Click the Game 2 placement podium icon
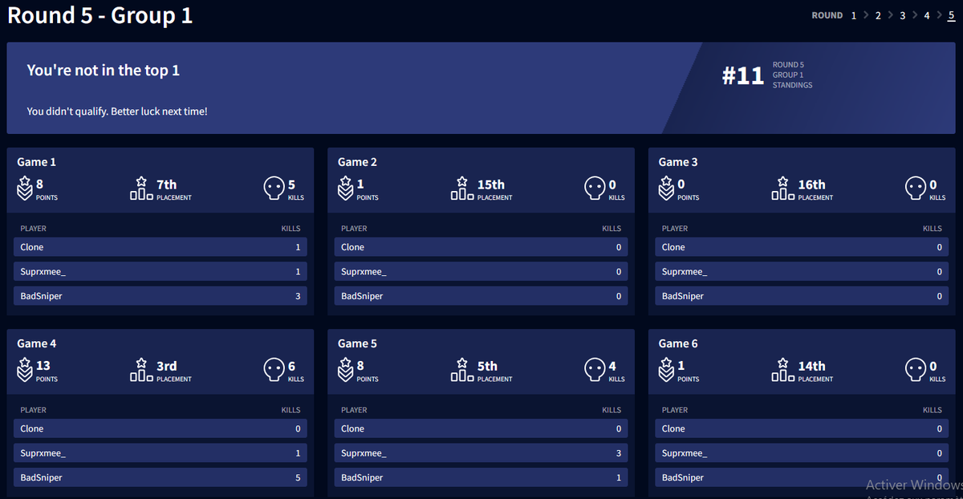Screen dimensions: 963x499 point(462,189)
